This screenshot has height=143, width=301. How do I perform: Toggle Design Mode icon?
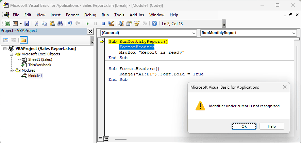pos(111,23)
